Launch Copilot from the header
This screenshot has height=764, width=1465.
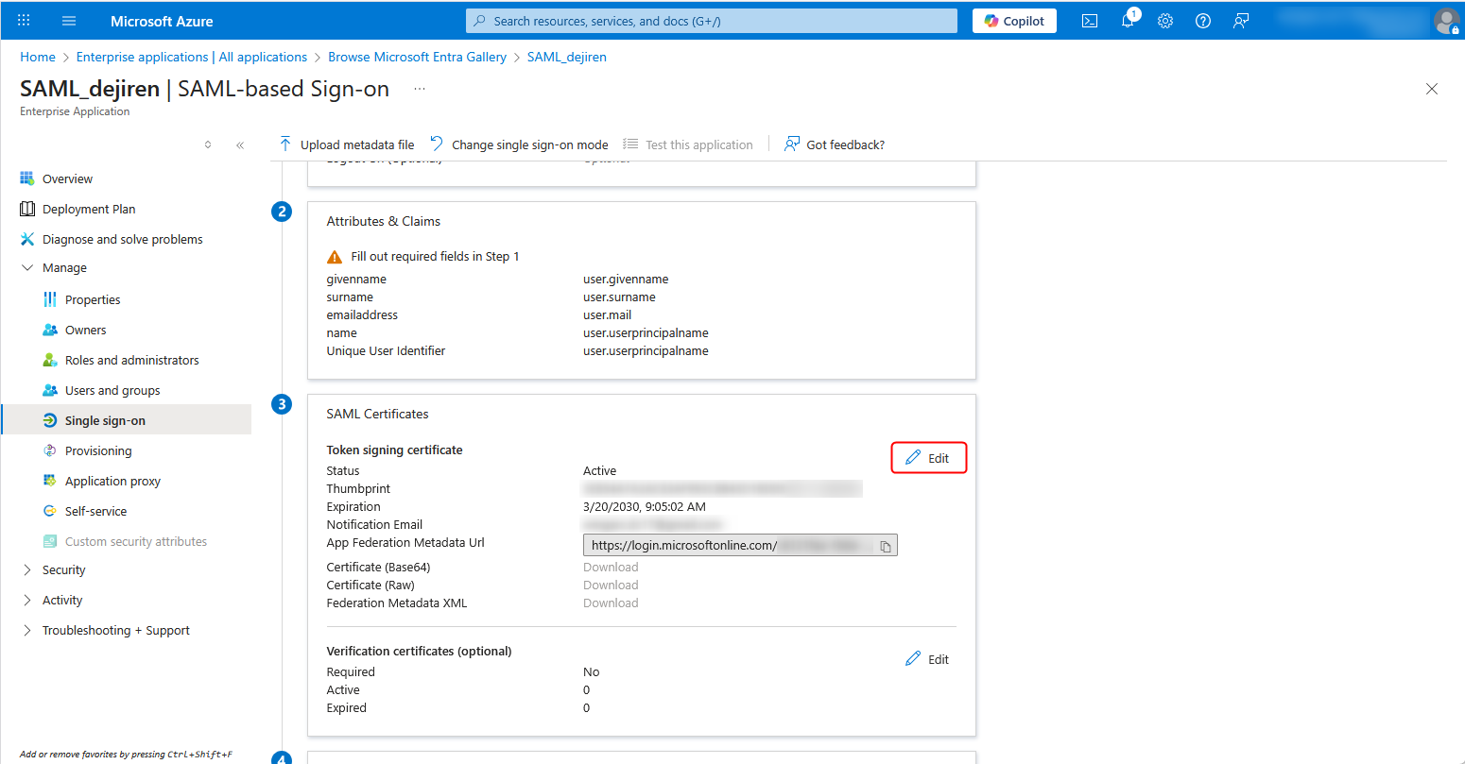point(1014,21)
